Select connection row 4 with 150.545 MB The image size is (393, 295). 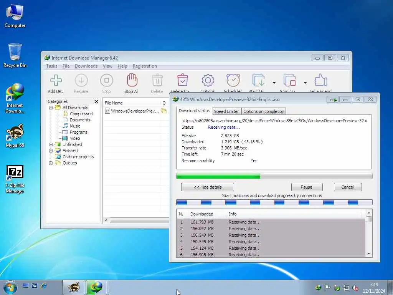[x=271, y=242]
